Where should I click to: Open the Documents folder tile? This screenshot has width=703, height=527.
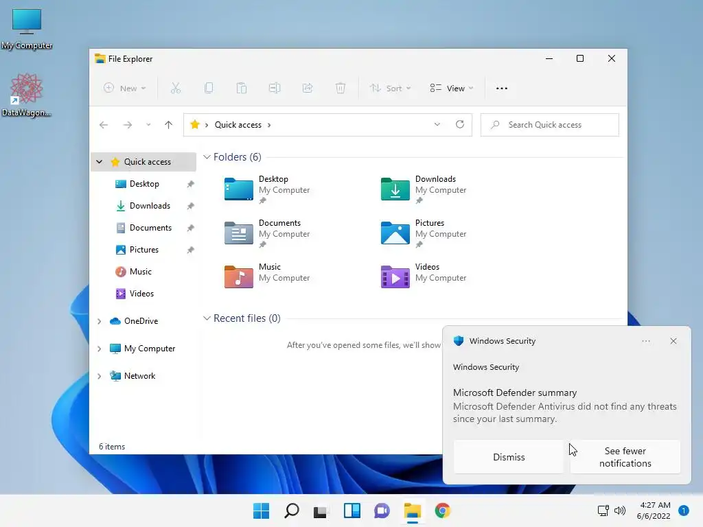coord(267,233)
